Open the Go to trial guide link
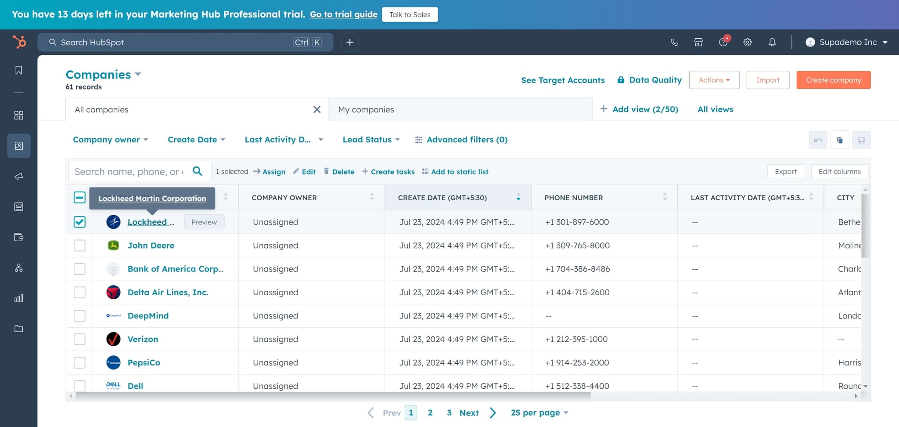Screen dimensions: 899x427 [x=343, y=14]
